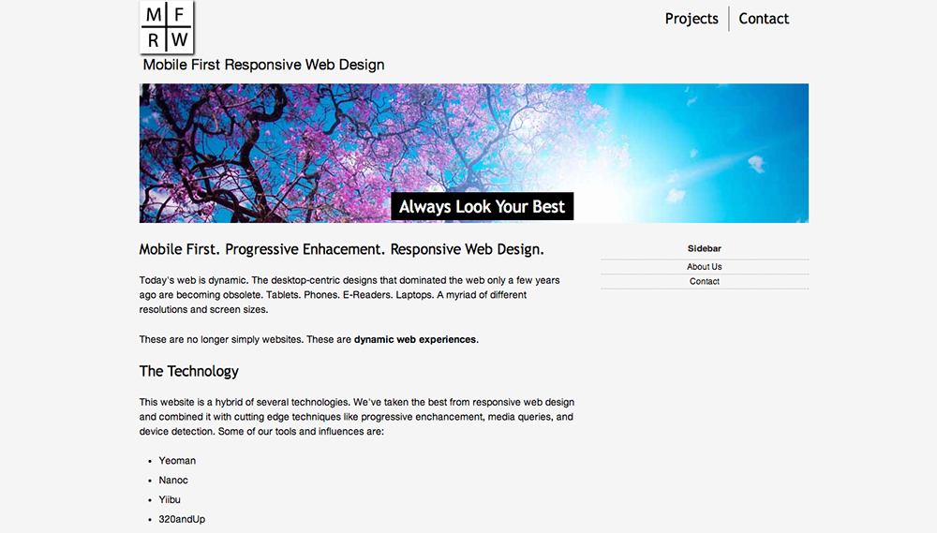Click the bold text dynamic web experiences
937x533 pixels.
pyautogui.click(x=415, y=339)
